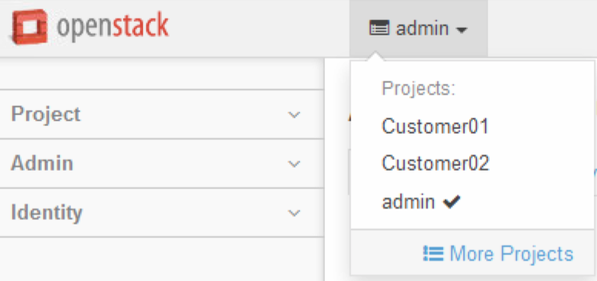Click the red OpenStack cube logo
Image resolution: width=597 pixels, height=281 pixels.
coord(29,27)
